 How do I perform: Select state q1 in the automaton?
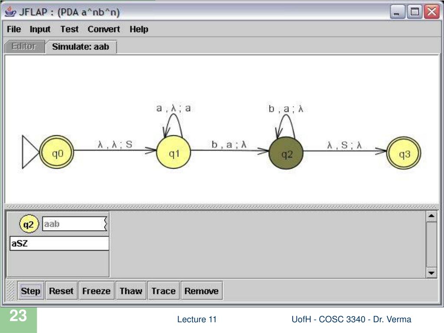click(x=173, y=152)
